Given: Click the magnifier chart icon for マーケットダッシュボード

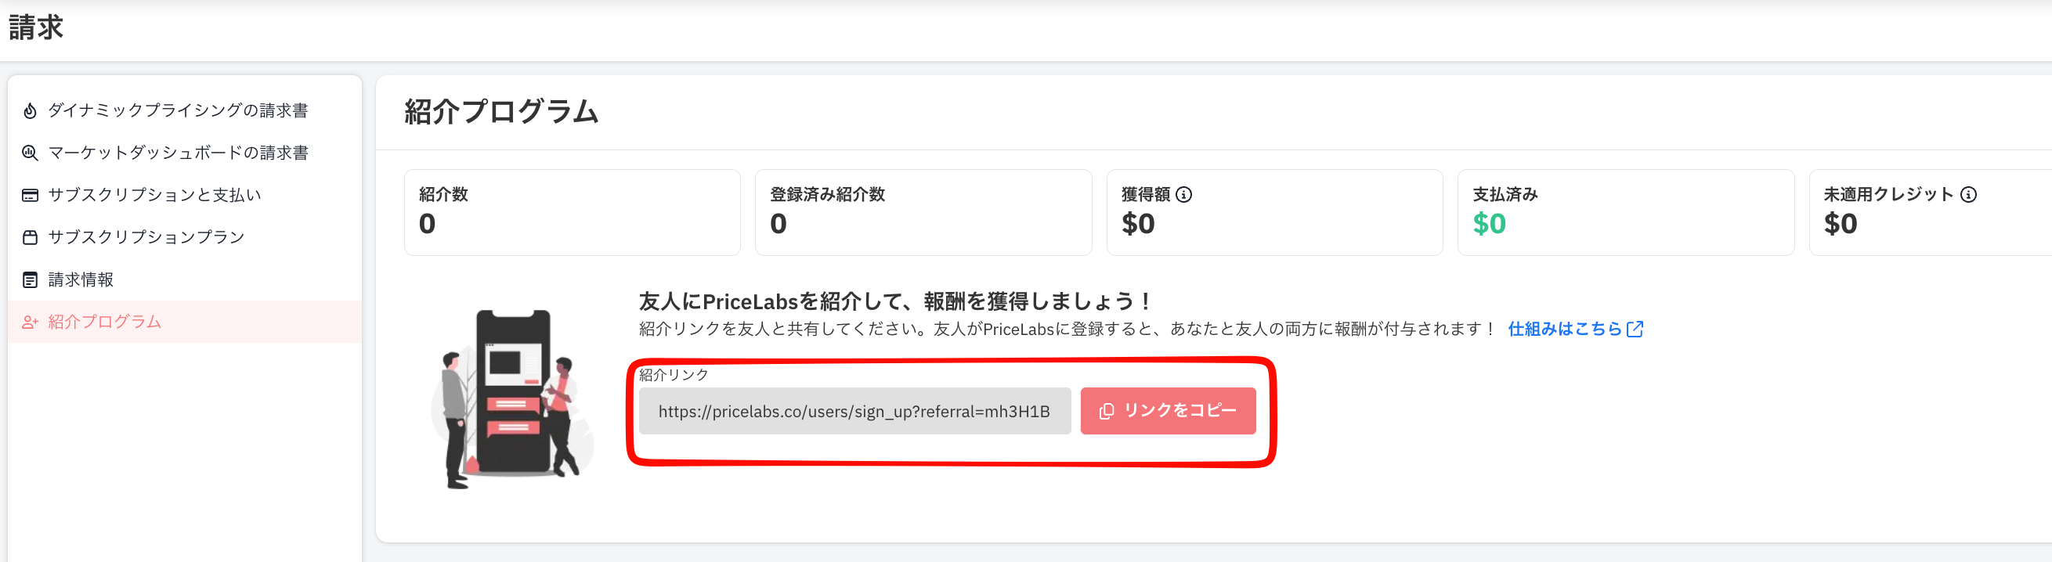Looking at the screenshot, I should tap(30, 153).
